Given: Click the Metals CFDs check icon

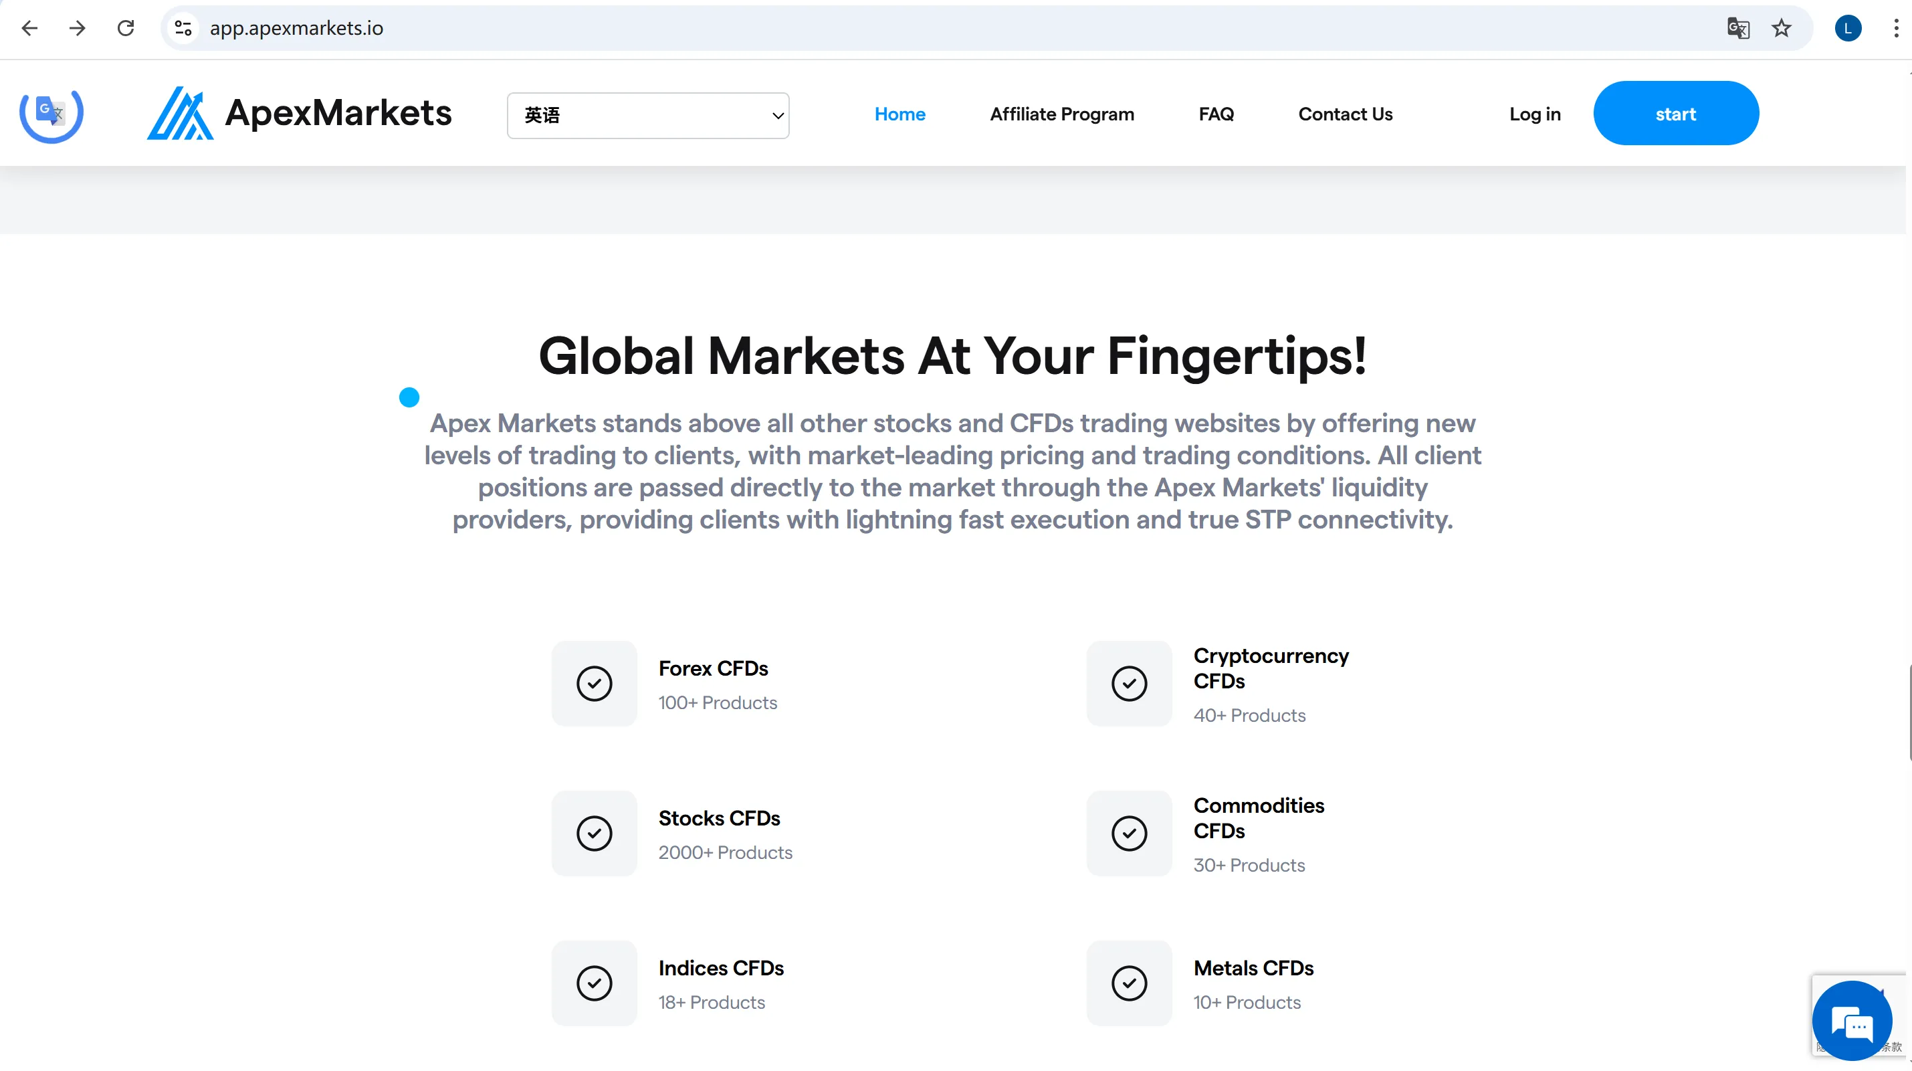Looking at the screenshot, I should (x=1129, y=983).
